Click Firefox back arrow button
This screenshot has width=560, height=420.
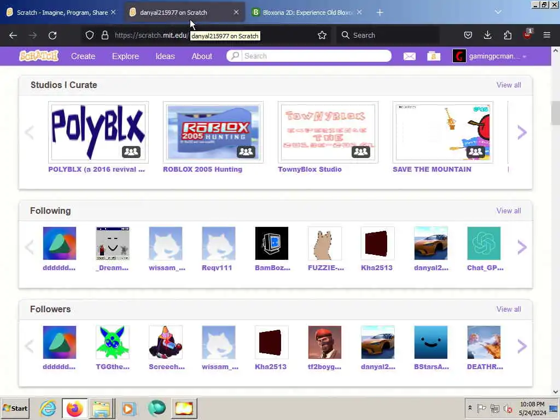tap(13, 35)
